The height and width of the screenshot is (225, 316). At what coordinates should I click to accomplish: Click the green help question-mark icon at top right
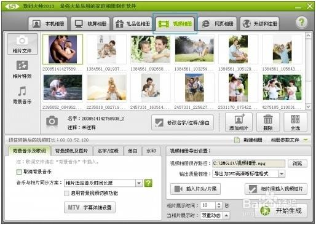(x=301, y=22)
